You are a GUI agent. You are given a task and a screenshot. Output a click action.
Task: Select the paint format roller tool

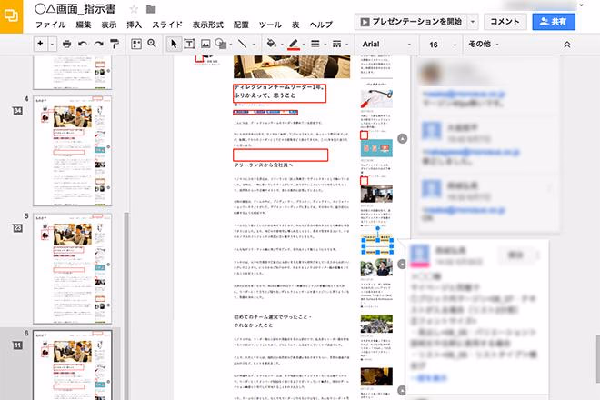click(x=114, y=44)
